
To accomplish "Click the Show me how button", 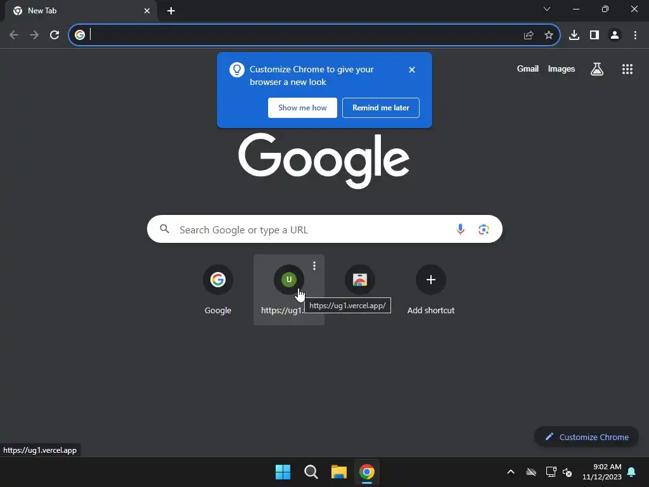I will coord(302,108).
